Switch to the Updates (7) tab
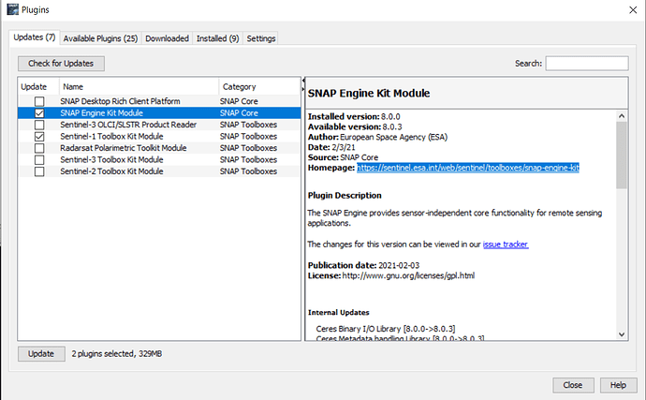Viewport: 646px width, 400px height. (35, 37)
